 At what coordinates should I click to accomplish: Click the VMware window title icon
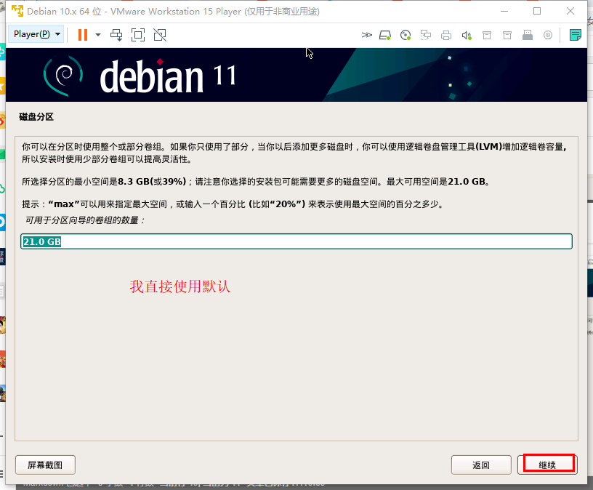pos(17,11)
